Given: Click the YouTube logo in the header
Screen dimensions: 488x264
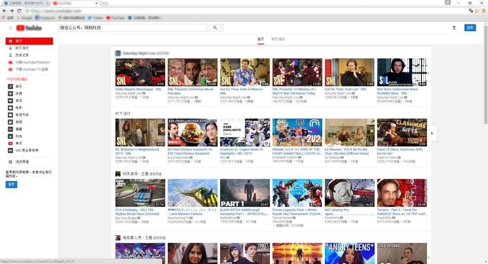Looking at the screenshot, I should 29,28.
